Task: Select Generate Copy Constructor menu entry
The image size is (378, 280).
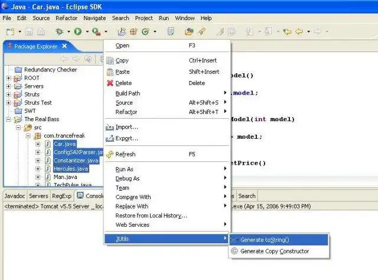Action: (x=279, y=251)
